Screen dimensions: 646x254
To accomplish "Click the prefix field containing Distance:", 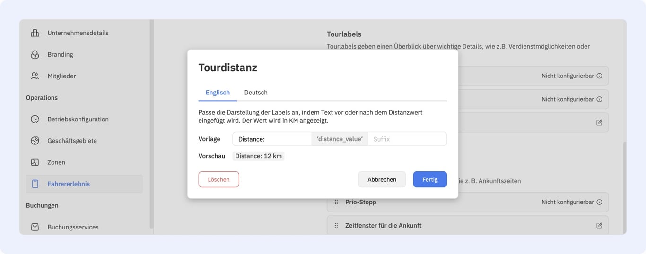I will pyautogui.click(x=272, y=139).
